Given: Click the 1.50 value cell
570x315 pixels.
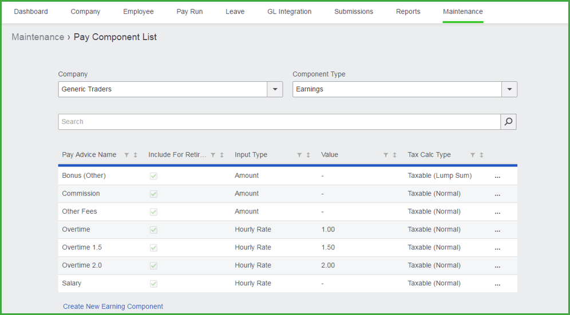Looking at the screenshot, I should click(x=328, y=248).
